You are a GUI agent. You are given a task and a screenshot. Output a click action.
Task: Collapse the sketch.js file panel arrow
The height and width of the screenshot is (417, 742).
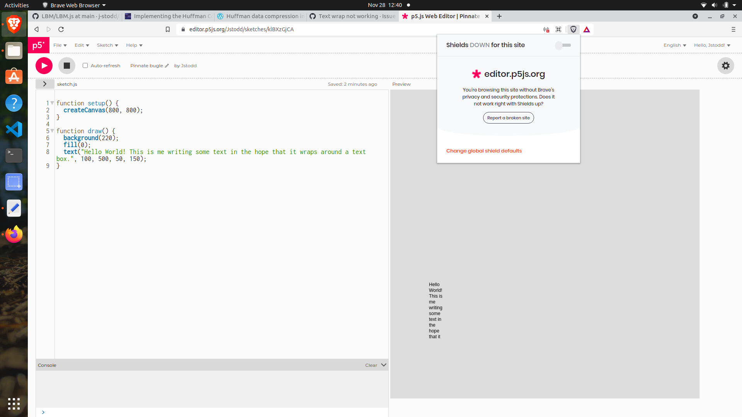point(45,84)
